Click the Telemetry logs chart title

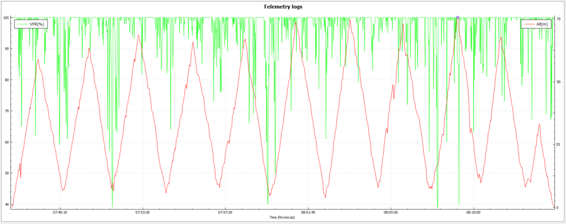pos(282,7)
